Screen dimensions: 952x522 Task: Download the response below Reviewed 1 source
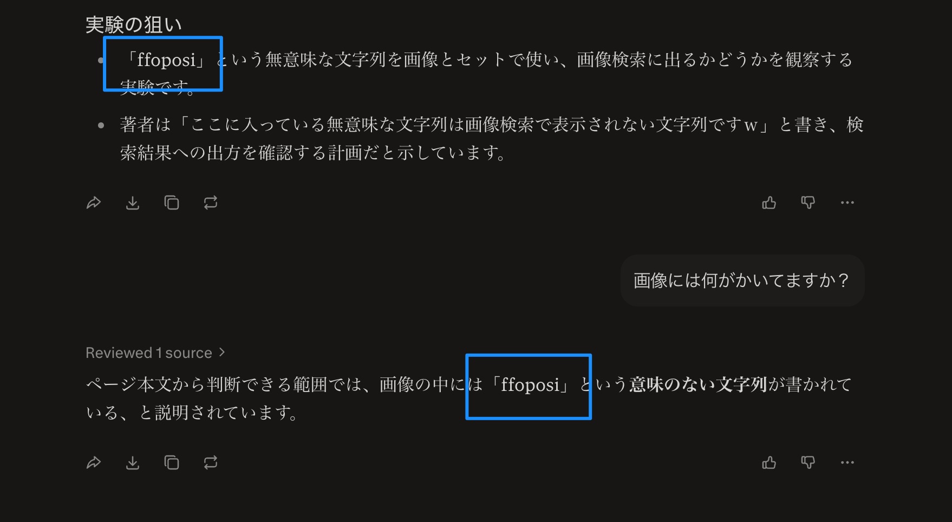click(133, 463)
